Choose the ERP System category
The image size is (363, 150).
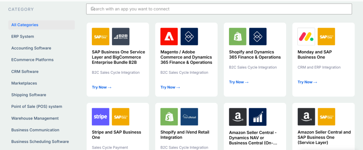pyautogui.click(x=23, y=37)
